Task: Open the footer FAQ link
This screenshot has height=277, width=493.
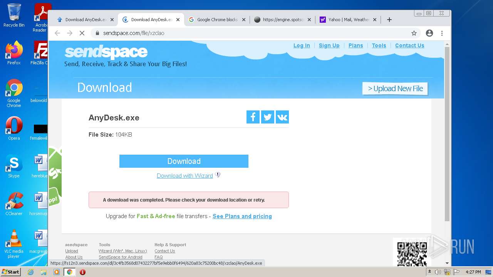Action: click(x=159, y=257)
